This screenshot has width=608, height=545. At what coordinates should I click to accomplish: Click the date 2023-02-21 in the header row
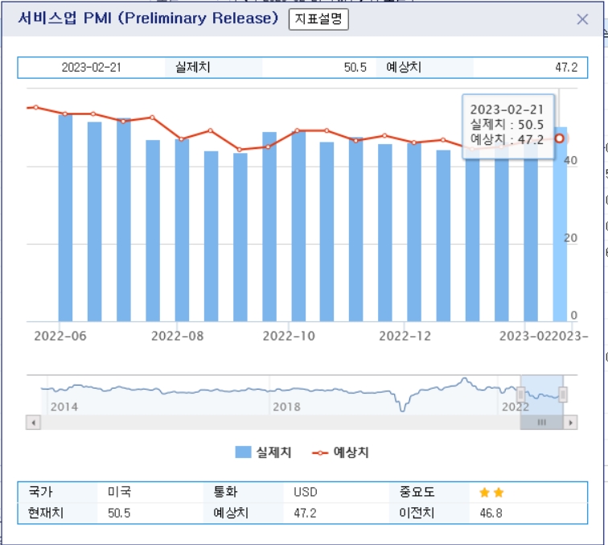pos(92,68)
